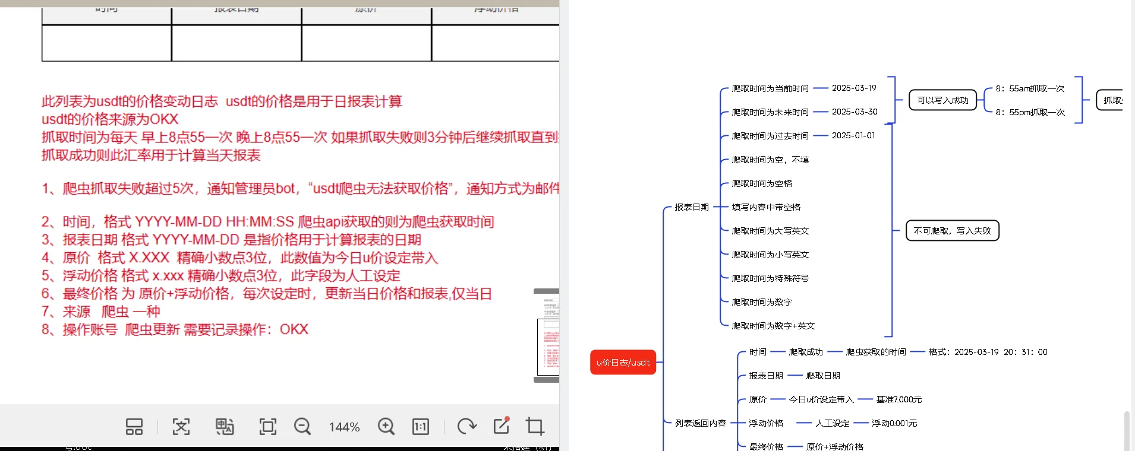This screenshot has height=451, width=1135.
Task: Select the 最终价格 node in mind map
Action: click(766, 446)
